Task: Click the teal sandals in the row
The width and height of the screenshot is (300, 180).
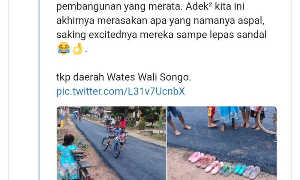Action: (240, 169)
